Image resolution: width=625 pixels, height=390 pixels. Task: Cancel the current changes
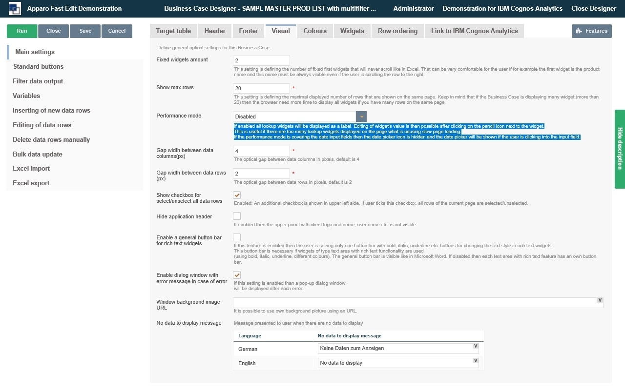(117, 31)
